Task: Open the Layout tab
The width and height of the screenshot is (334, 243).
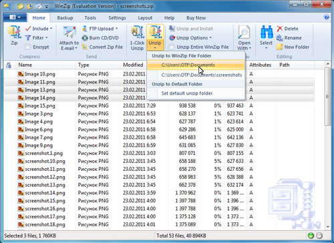Action: tap(145, 18)
